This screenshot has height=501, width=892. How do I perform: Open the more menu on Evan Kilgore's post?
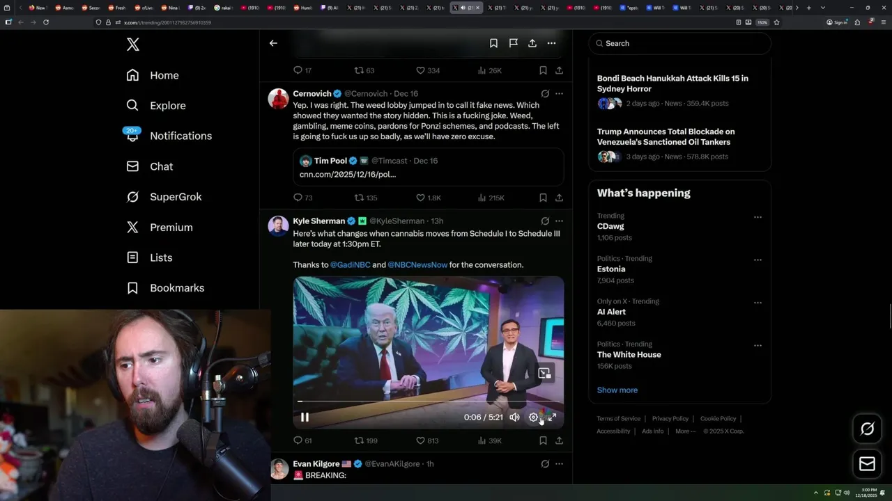click(559, 463)
